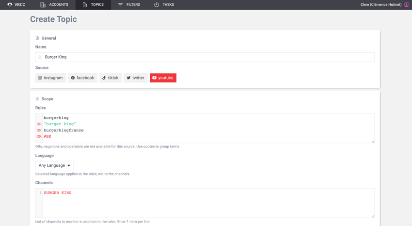Toggle the facebook source
This screenshot has width=412, height=226.
click(x=83, y=78)
